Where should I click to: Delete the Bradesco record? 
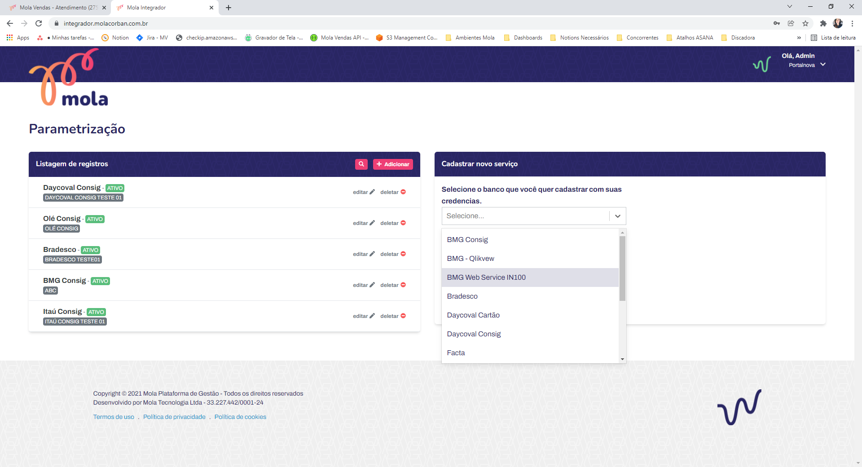393,254
